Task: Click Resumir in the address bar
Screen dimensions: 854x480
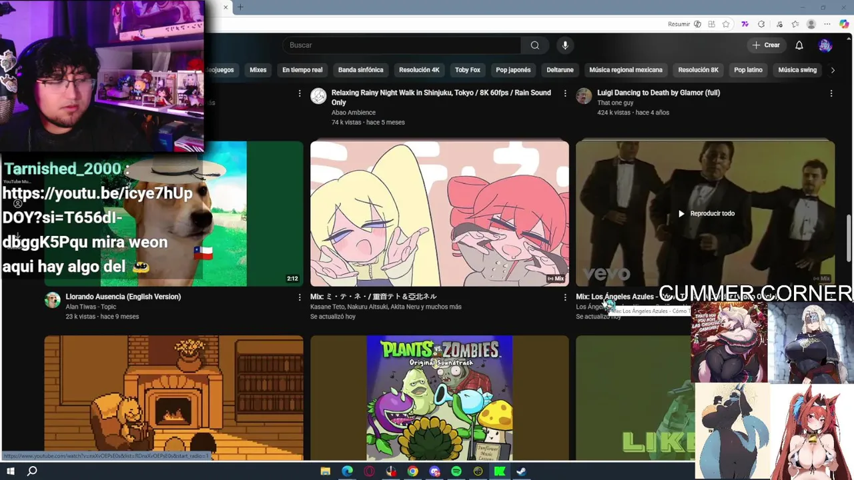Action: point(679,24)
